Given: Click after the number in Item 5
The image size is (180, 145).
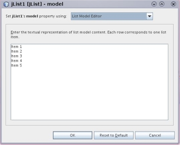Looking at the screenshot, I should pos(22,65).
